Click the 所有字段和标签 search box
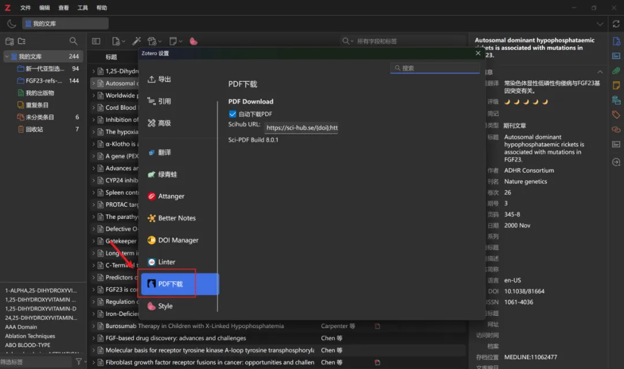The height and width of the screenshot is (369, 624). pos(403,42)
